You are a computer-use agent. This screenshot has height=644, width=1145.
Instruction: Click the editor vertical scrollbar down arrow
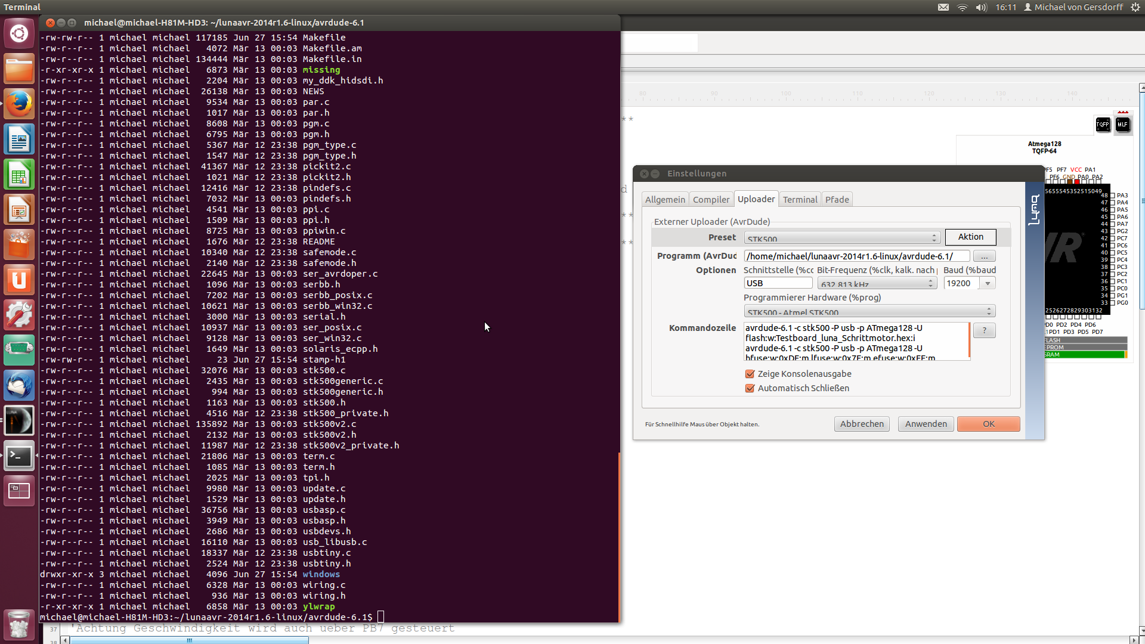1141,630
